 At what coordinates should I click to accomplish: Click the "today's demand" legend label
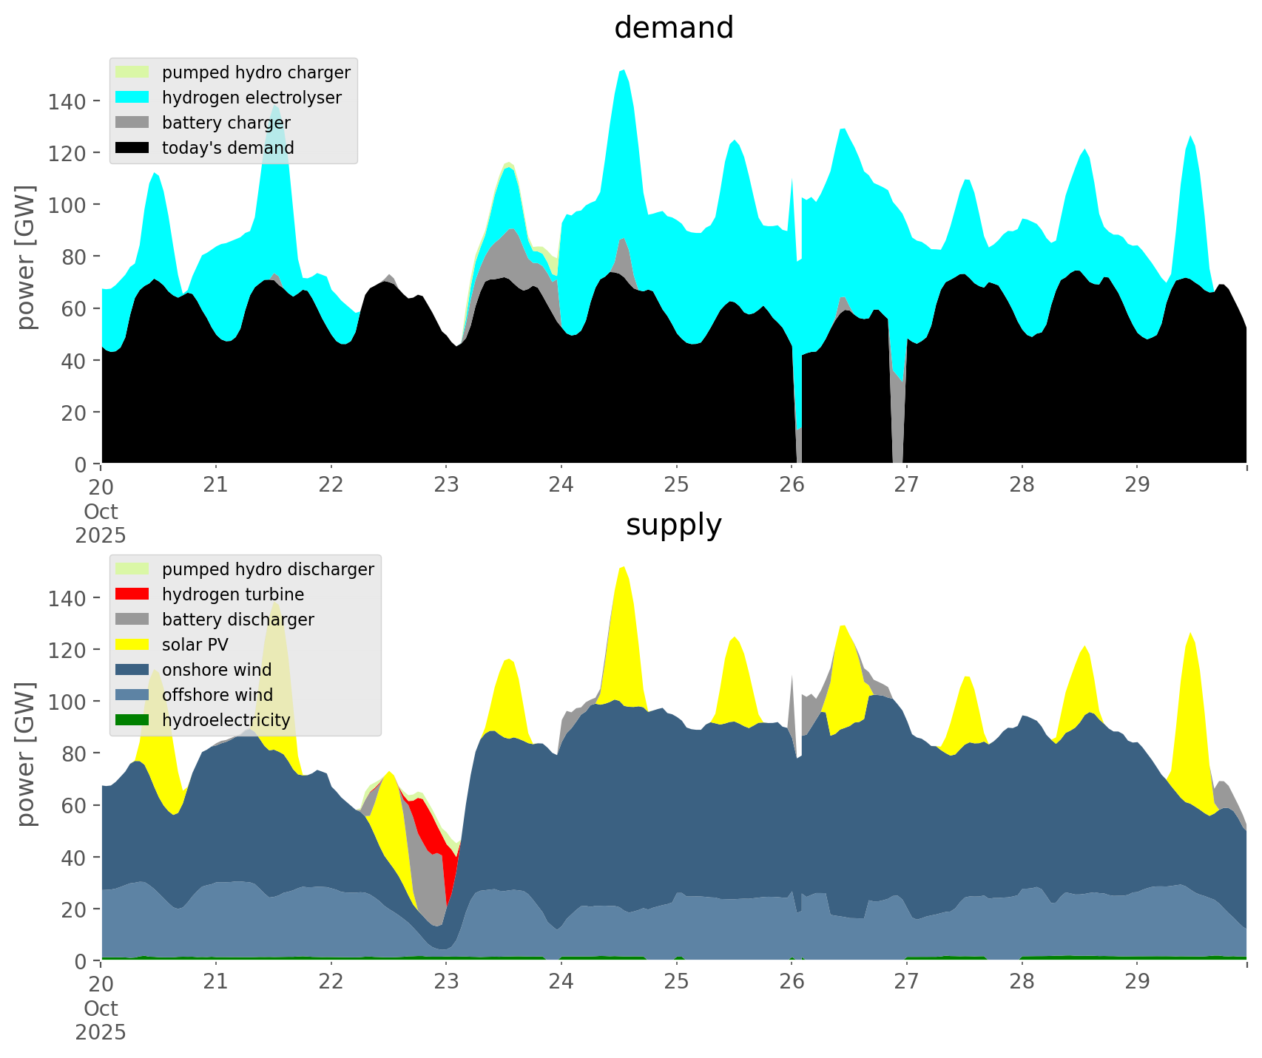tap(228, 148)
